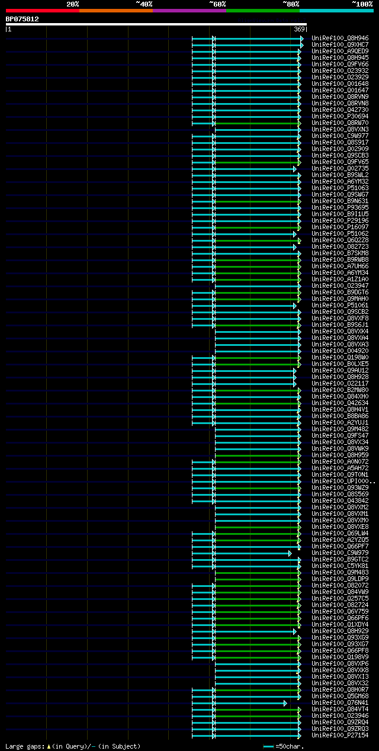Click the orange ~40% identity legend segment
This screenshot has width=379, height=751.
pyautogui.click(x=116, y=11)
